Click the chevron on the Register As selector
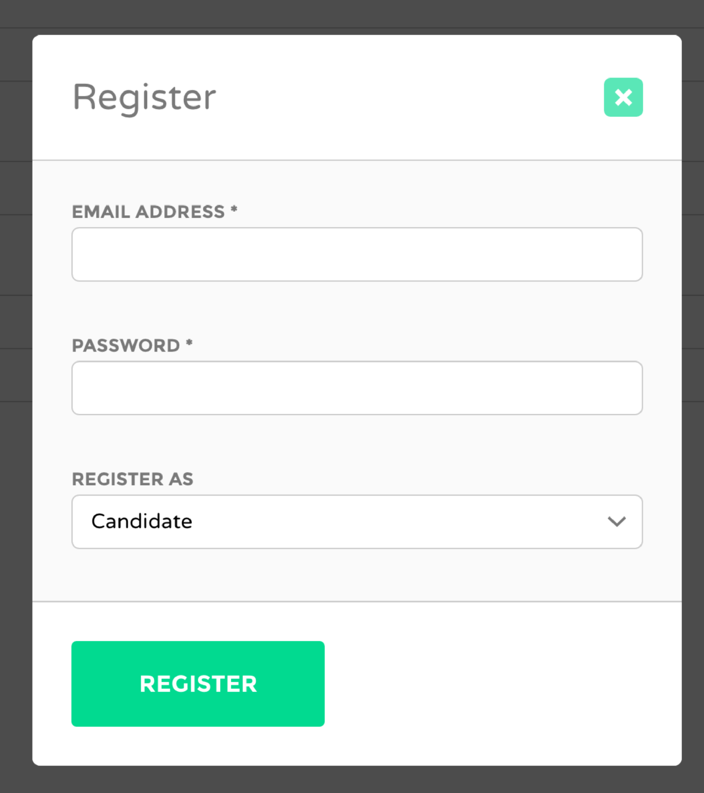The height and width of the screenshot is (793, 704). pos(618,522)
